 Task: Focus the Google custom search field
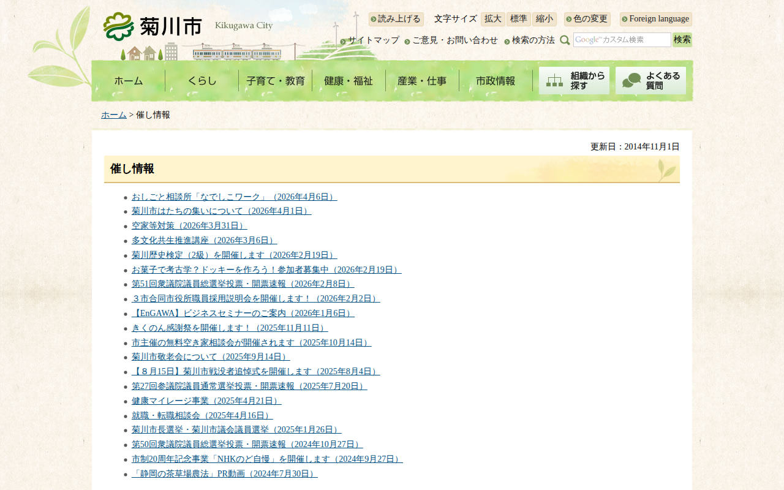point(622,40)
